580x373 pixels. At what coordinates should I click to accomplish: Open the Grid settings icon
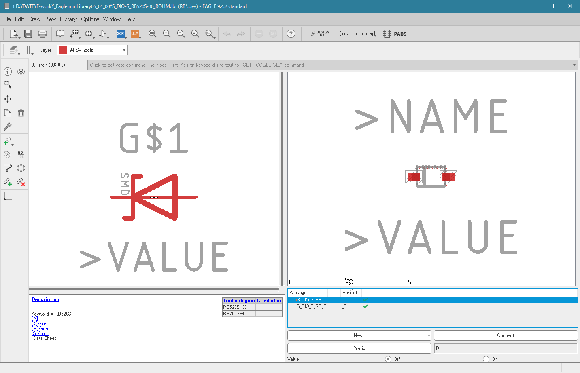pyautogui.click(x=27, y=50)
